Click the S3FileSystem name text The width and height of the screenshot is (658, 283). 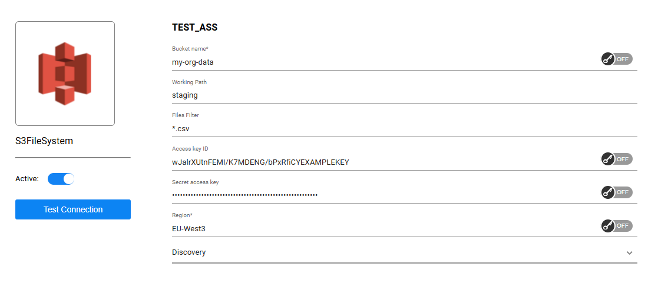[x=44, y=141]
